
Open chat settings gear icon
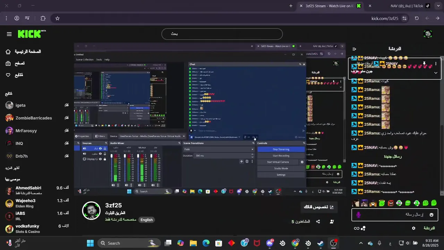[413, 228]
